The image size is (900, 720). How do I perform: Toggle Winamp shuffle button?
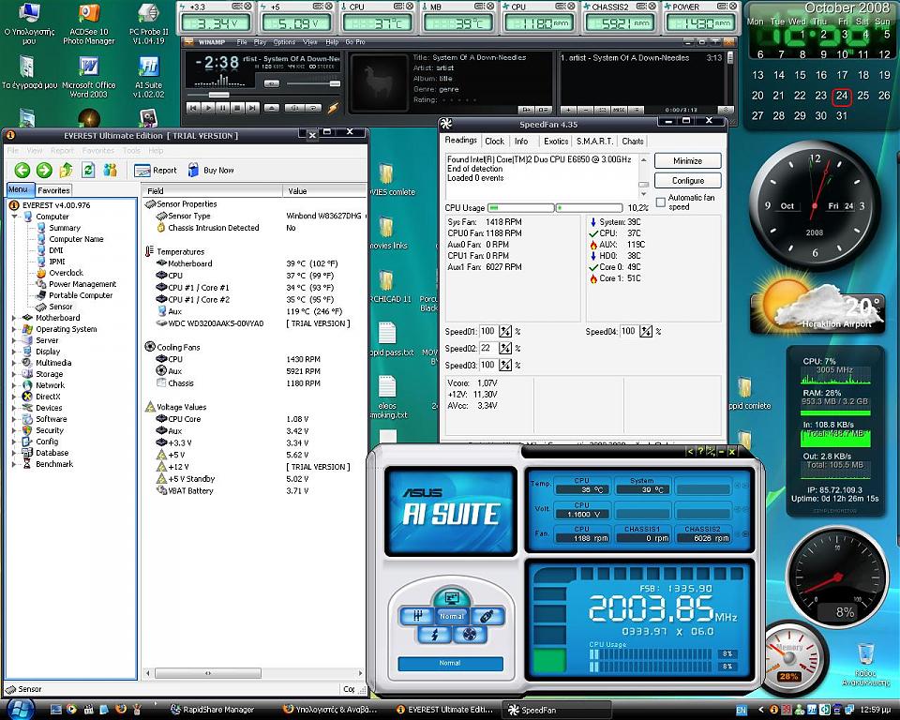[294, 108]
